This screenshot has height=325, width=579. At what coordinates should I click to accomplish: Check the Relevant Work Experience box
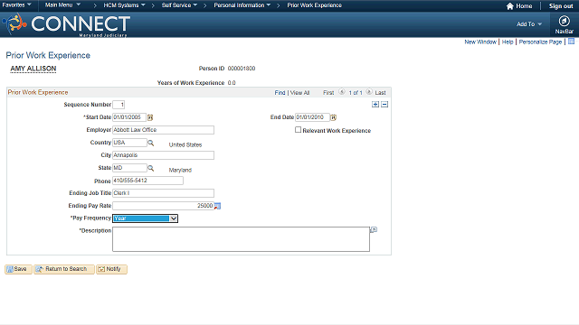click(298, 130)
